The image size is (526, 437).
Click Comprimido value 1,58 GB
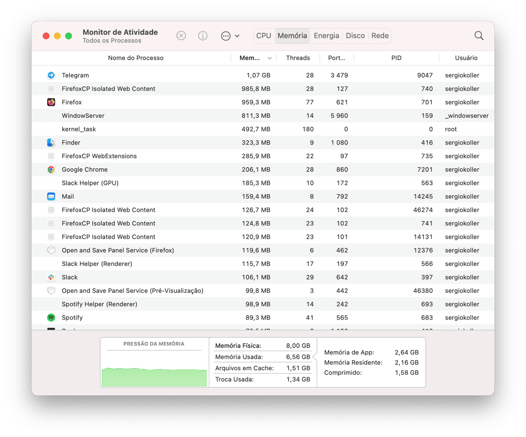point(407,373)
